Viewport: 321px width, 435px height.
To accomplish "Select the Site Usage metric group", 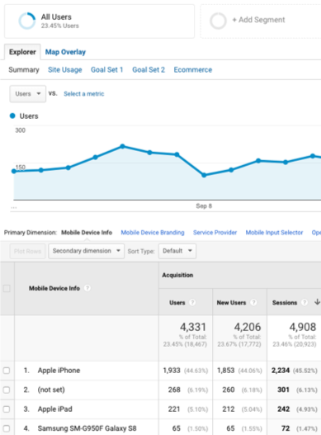I will (x=65, y=69).
